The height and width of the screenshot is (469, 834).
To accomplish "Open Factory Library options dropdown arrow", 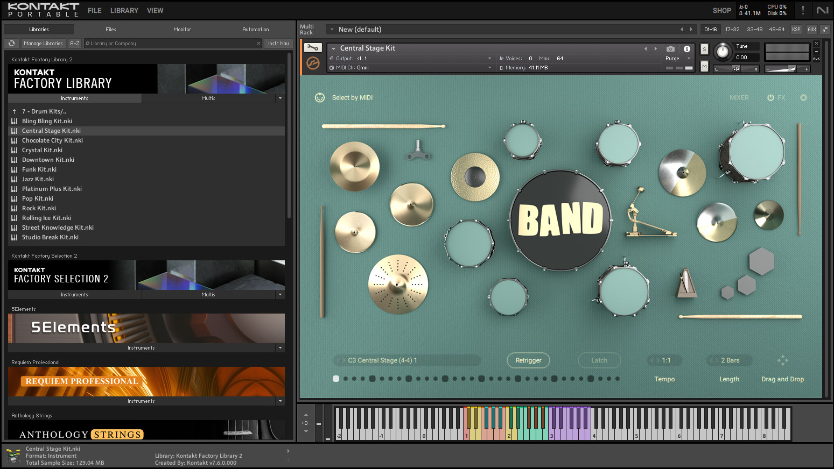I will point(280,98).
